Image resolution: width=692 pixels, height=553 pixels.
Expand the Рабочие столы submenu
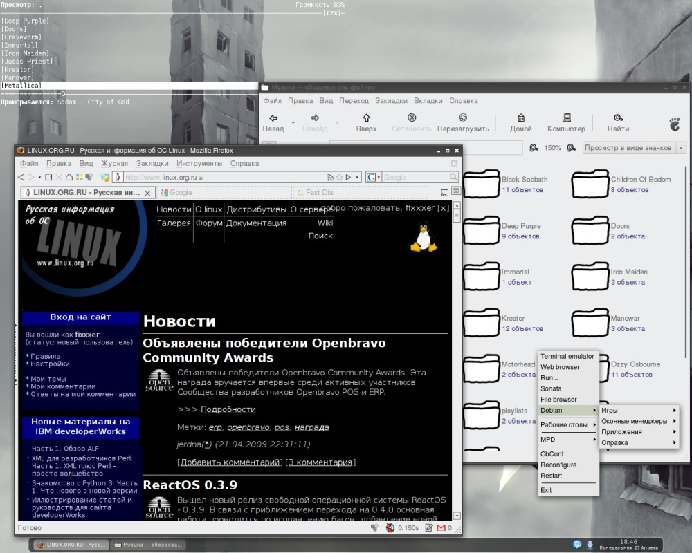point(568,424)
